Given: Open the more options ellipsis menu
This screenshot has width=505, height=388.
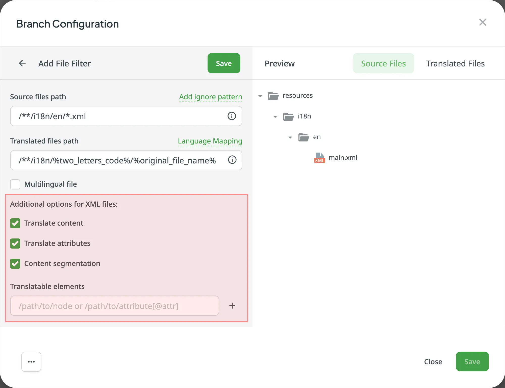Looking at the screenshot, I should click(x=31, y=361).
